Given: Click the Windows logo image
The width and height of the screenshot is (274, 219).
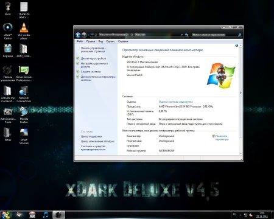Looking at the screenshot, I should (x=221, y=75).
